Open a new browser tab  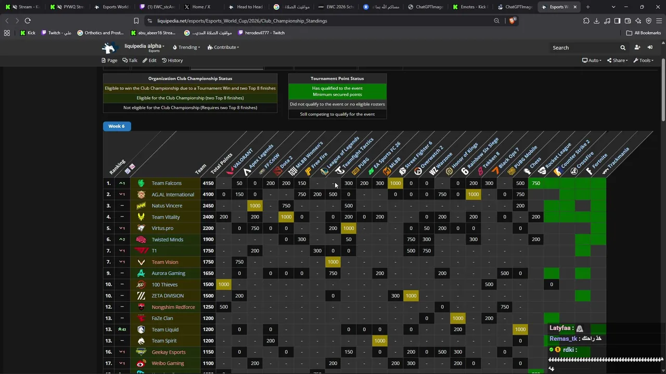[x=588, y=7]
